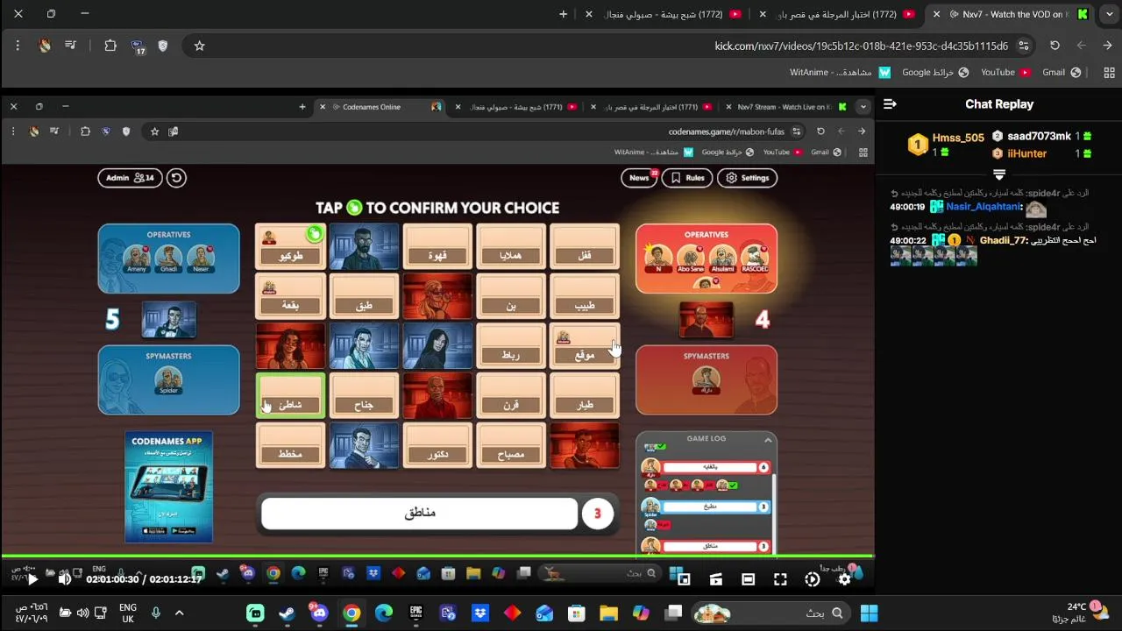Reload the kick.com page
Screen dimensions: 1122x631
point(1055,46)
